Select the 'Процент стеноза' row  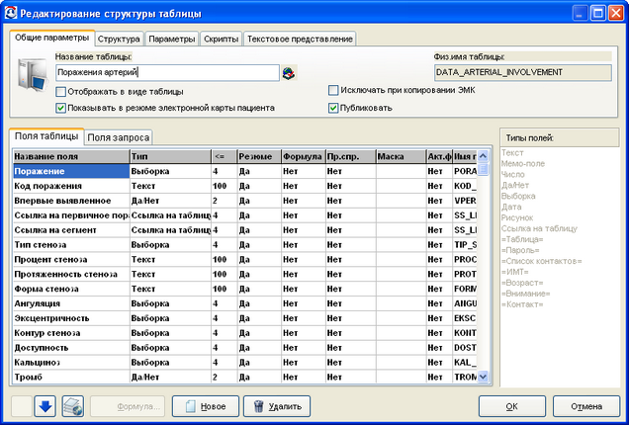point(245,259)
